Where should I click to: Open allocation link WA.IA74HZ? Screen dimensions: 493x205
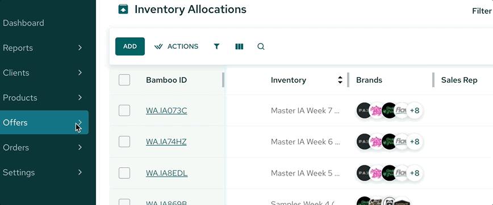coord(166,142)
